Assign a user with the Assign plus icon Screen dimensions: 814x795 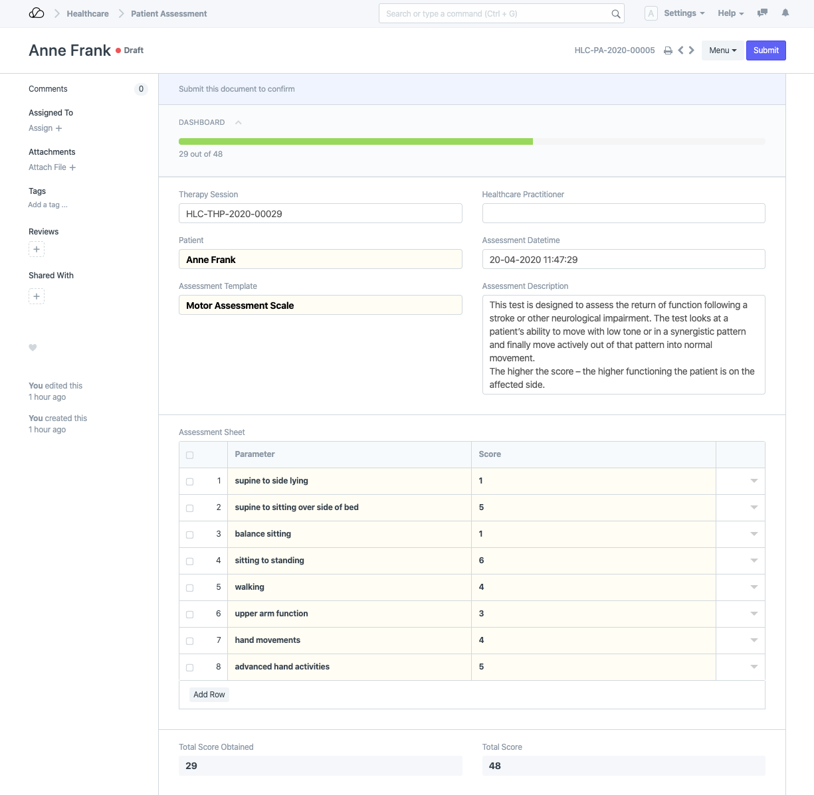(x=58, y=128)
